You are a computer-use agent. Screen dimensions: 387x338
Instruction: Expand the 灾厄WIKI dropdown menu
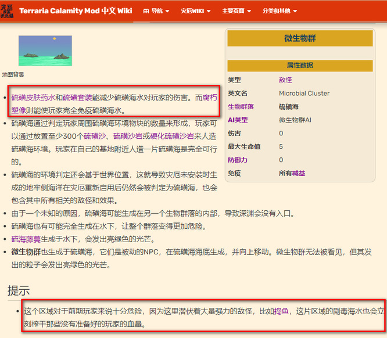tap(195, 11)
